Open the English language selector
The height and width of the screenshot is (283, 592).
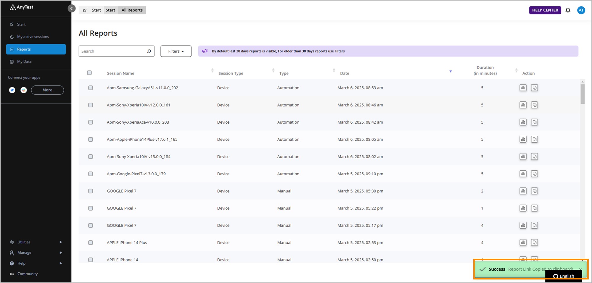pos(564,276)
